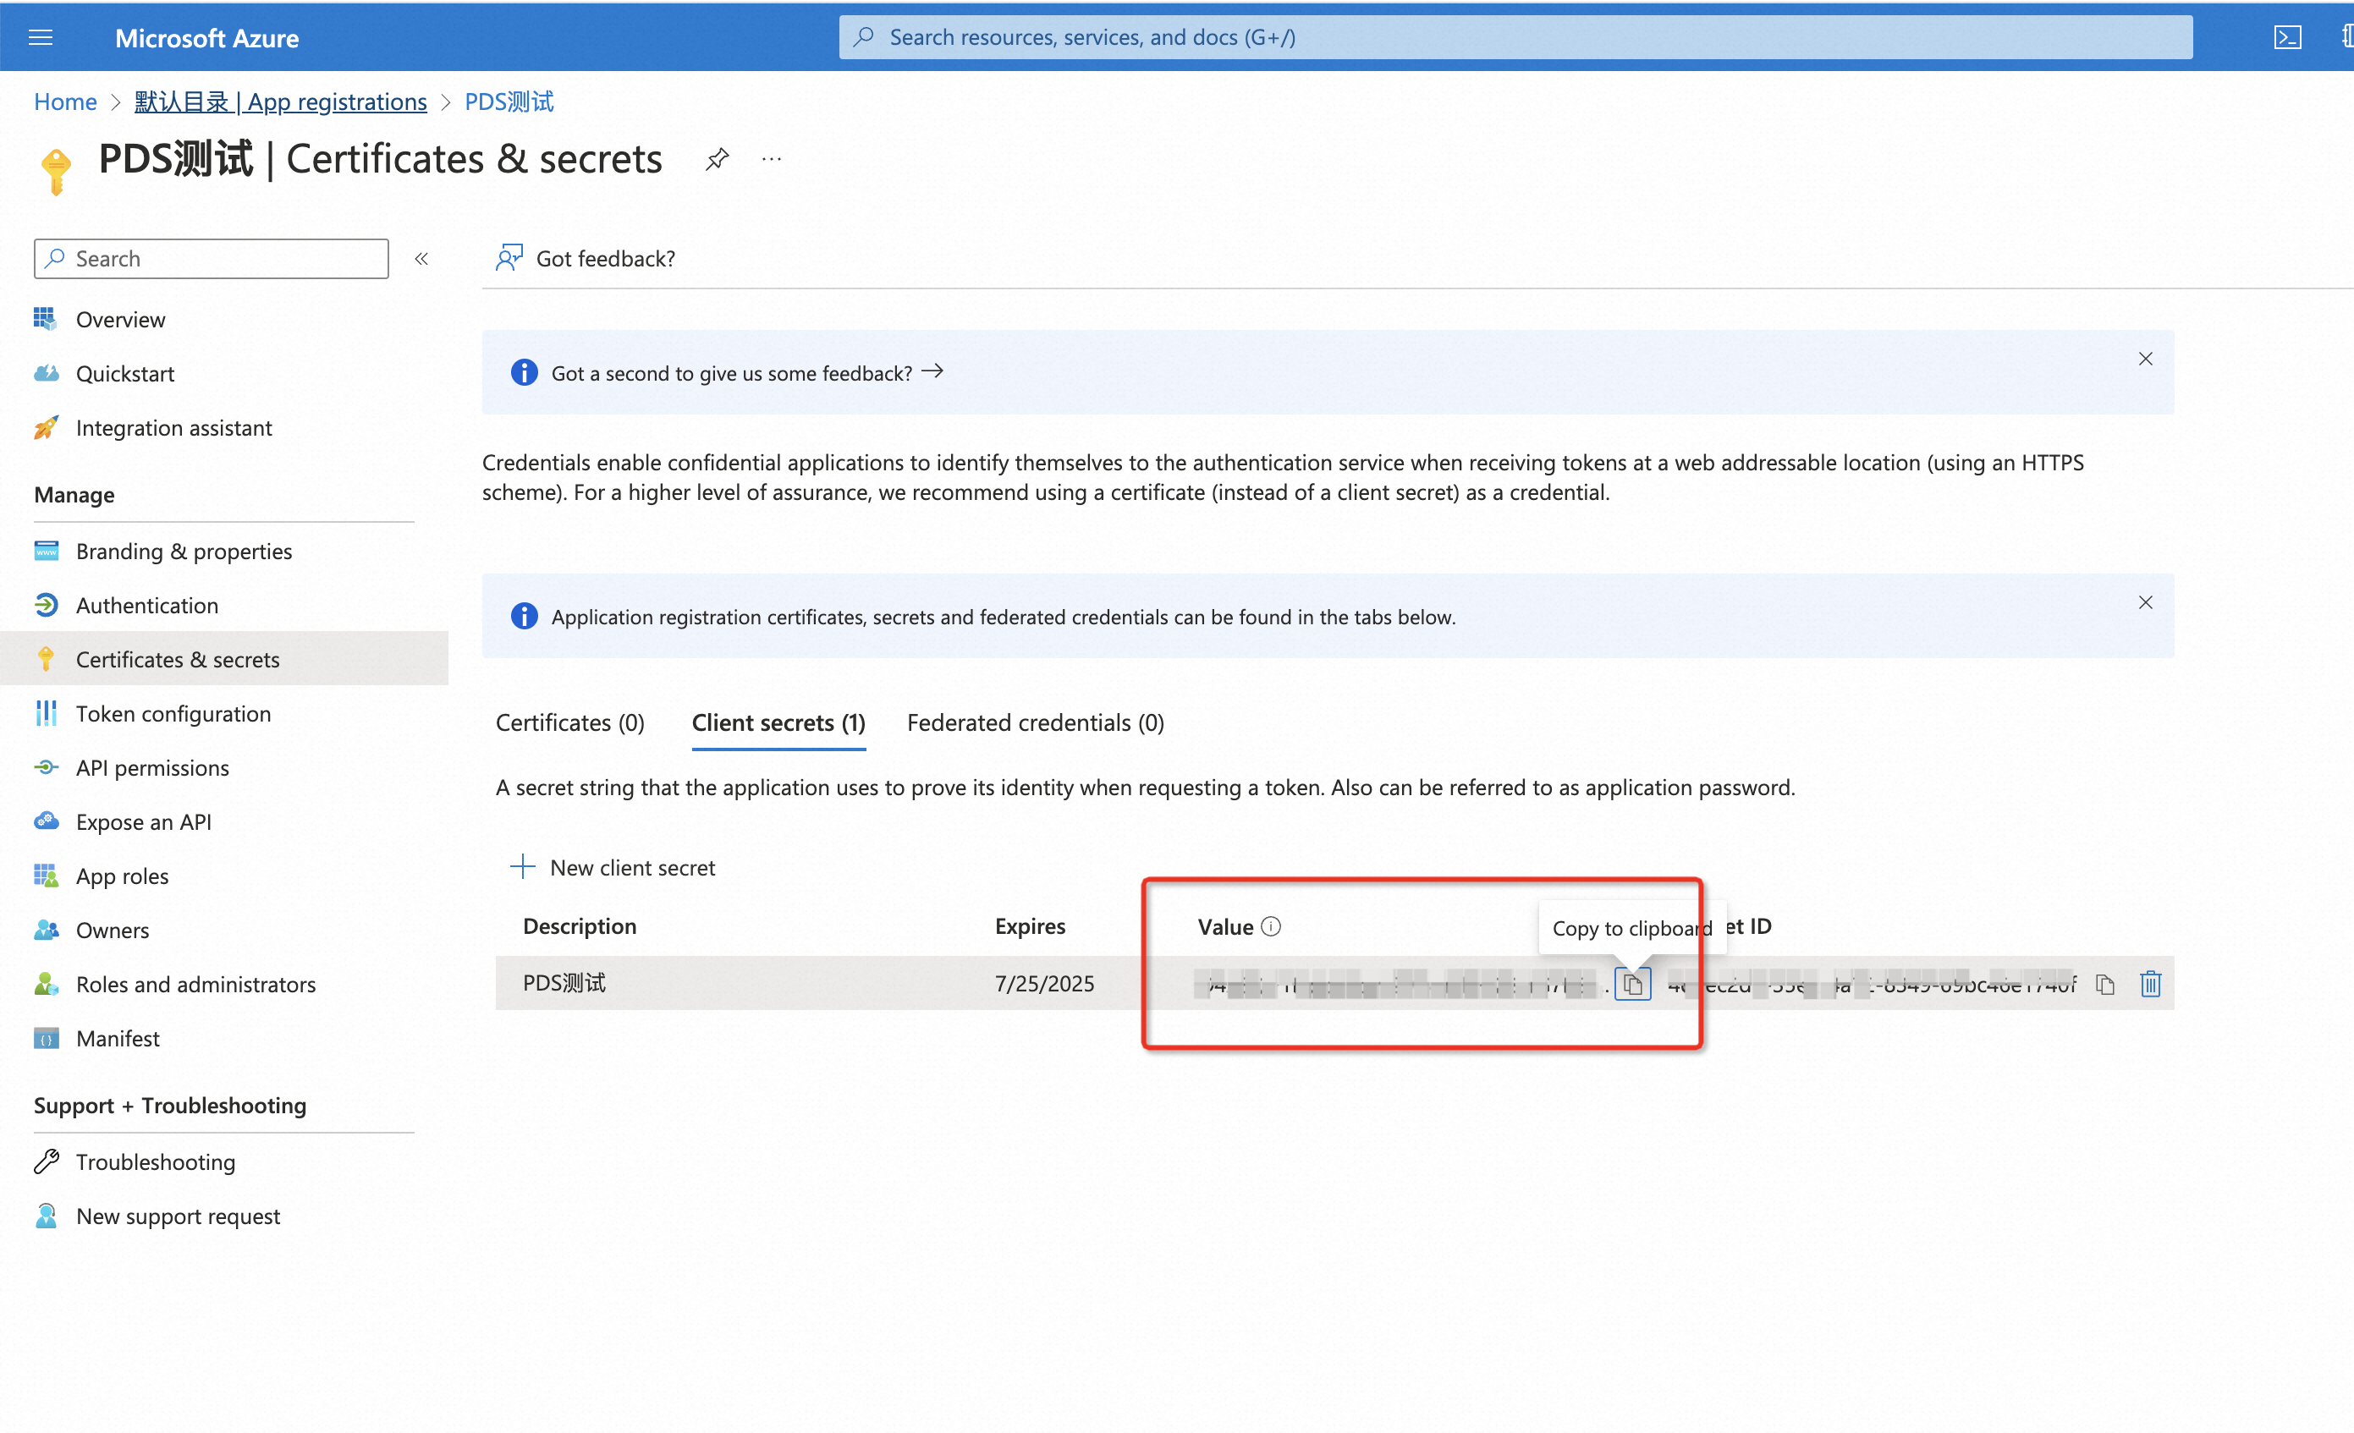
Task: Collapse the left navigation sidebar
Action: click(x=421, y=259)
